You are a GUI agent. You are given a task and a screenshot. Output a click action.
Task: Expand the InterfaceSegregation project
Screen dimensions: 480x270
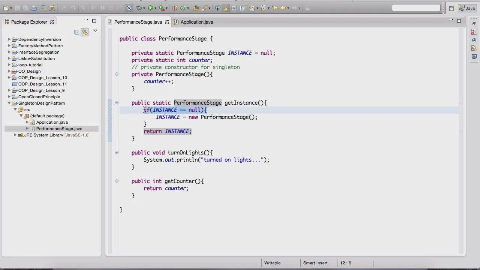9,52
